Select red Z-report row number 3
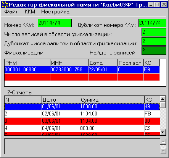This screenshot has height=158, width=169. coord(82,121)
